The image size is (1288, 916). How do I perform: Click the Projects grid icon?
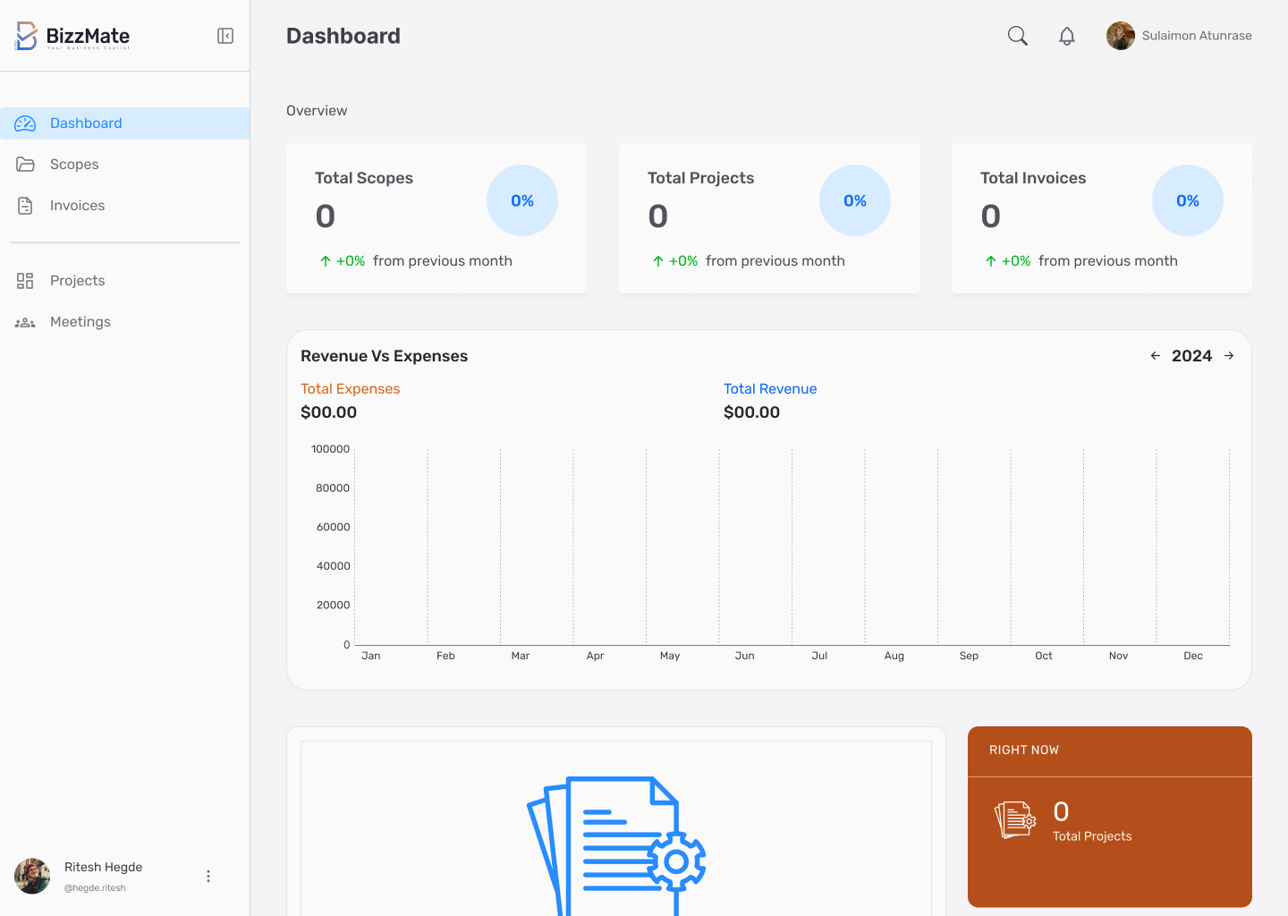click(x=25, y=281)
